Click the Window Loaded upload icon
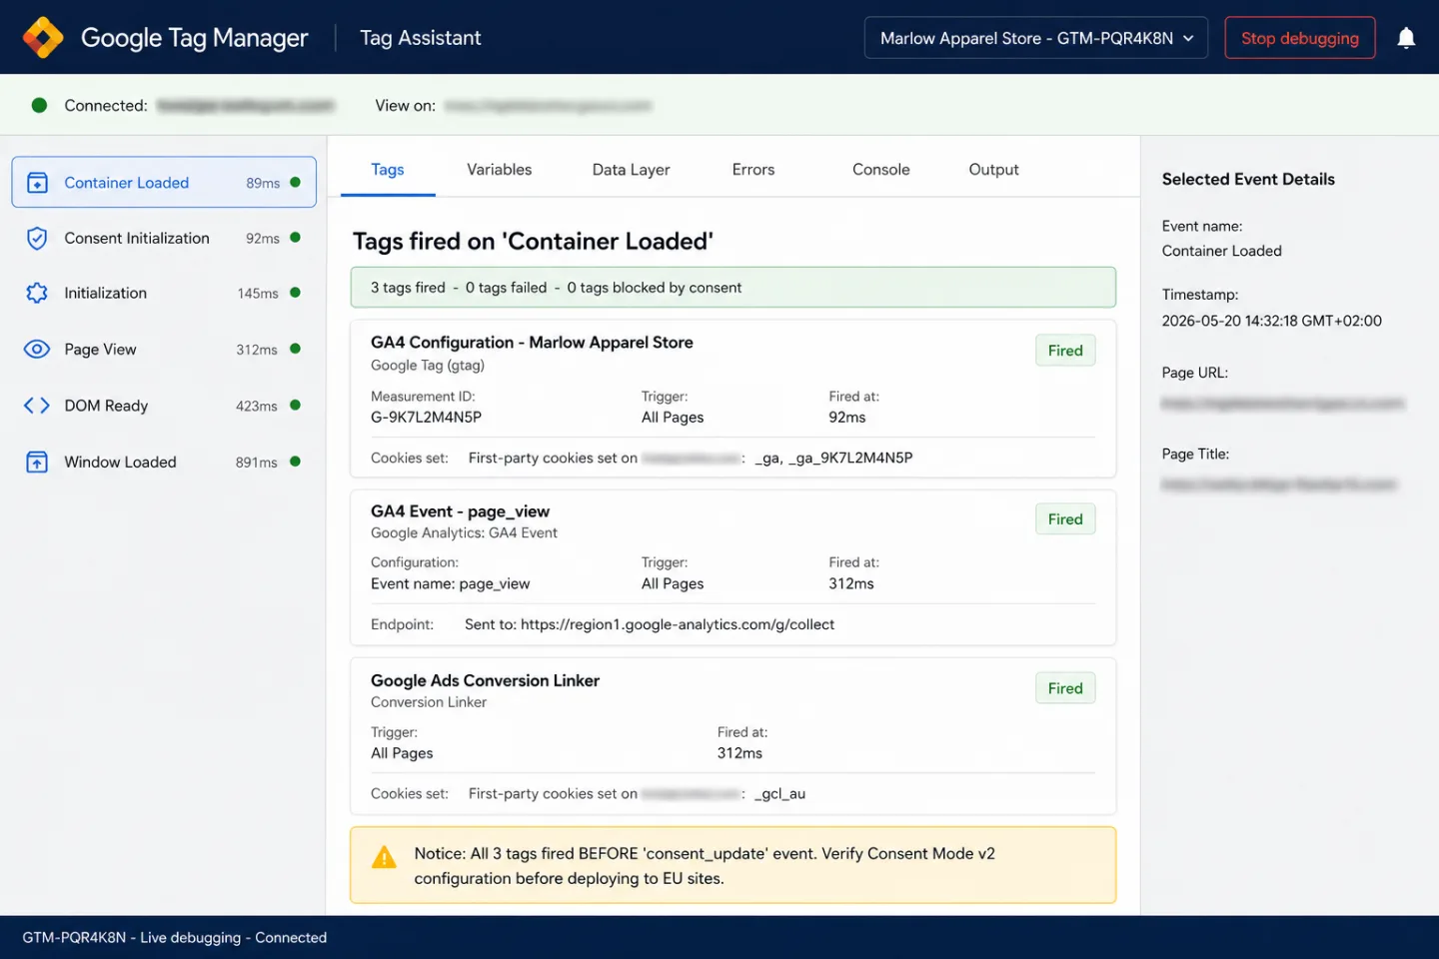This screenshot has width=1439, height=959. pos(37,462)
